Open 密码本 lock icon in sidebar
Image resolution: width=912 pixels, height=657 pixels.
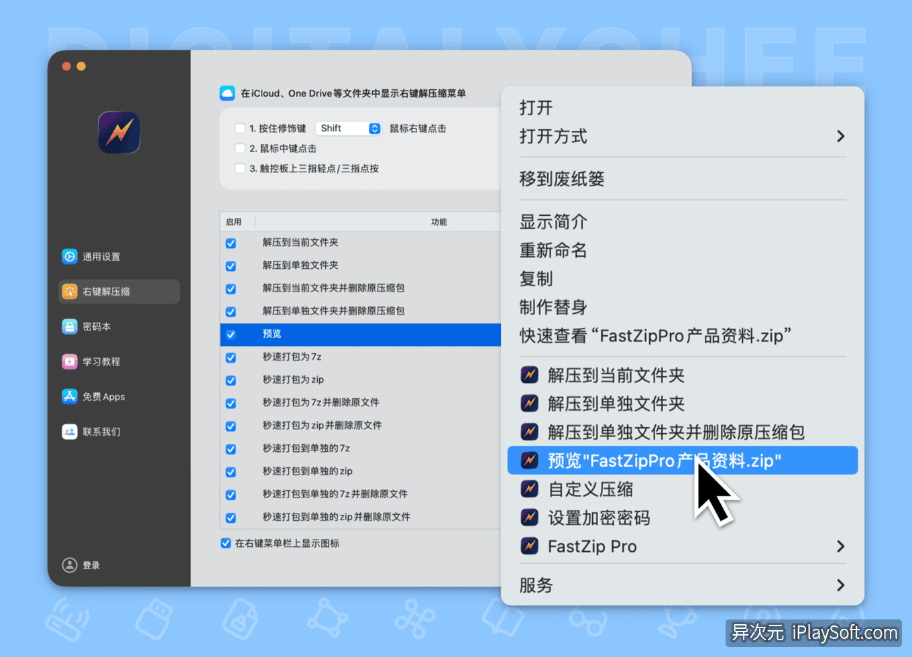(70, 326)
